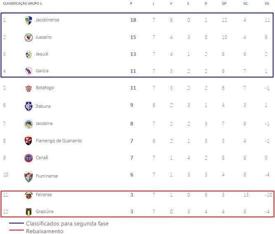The image size is (275, 234).
Task: Click the Botafogo club crest
Action: (28, 88)
